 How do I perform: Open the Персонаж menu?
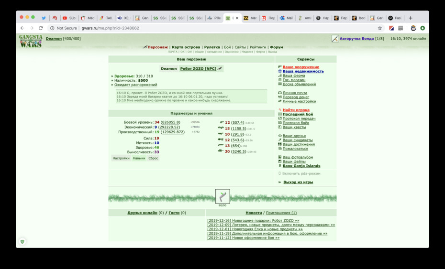tap(157, 47)
